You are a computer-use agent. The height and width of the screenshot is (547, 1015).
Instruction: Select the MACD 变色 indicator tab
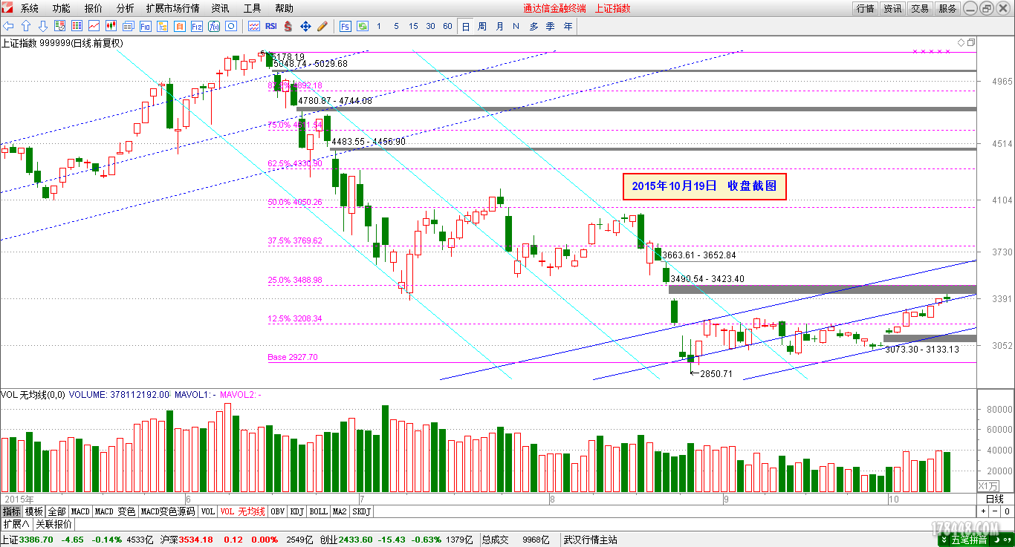(115, 511)
